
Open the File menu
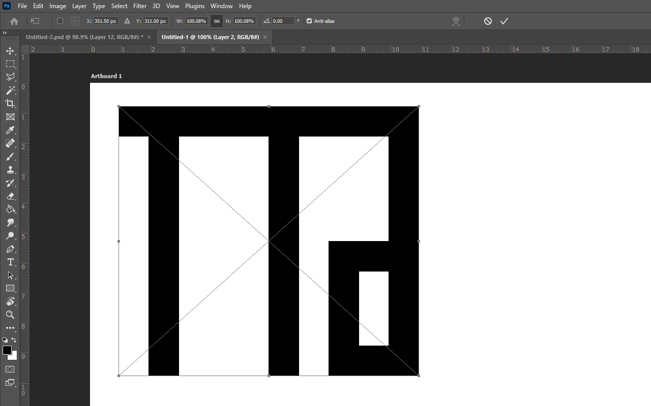pyautogui.click(x=22, y=6)
